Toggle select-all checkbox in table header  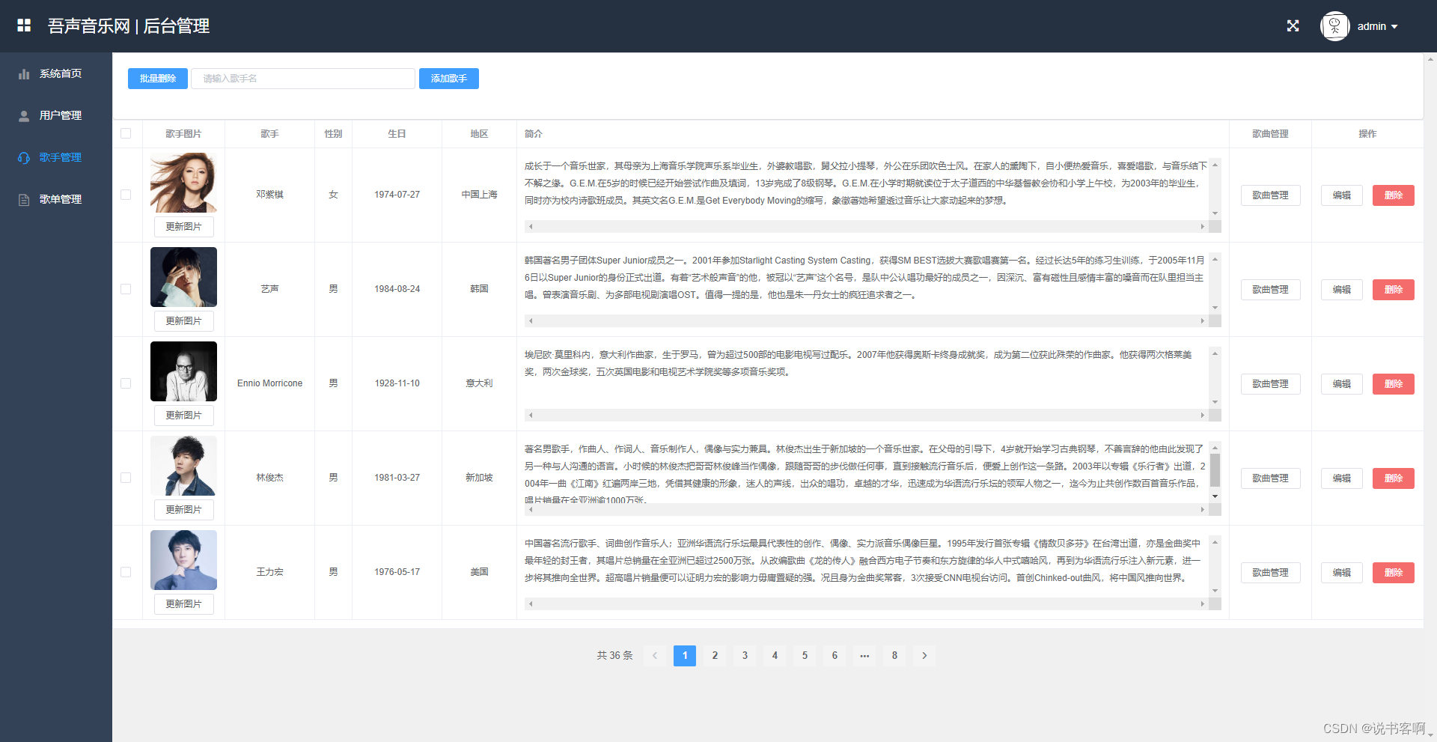126,133
